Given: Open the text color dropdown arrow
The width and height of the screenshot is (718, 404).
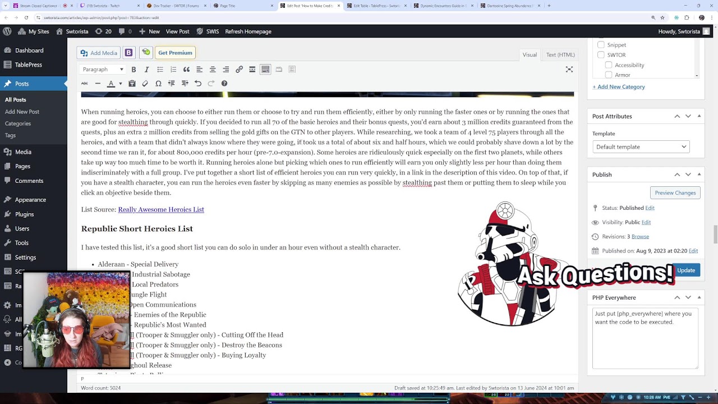Looking at the screenshot, I should (120, 84).
